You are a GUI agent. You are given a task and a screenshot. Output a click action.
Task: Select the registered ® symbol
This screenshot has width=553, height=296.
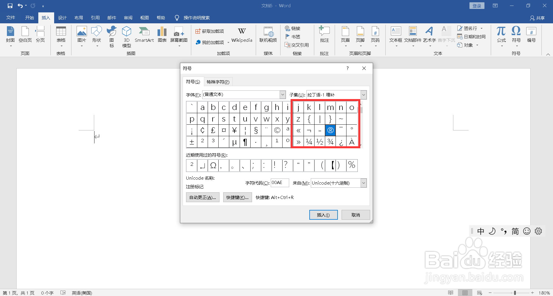[330, 130]
